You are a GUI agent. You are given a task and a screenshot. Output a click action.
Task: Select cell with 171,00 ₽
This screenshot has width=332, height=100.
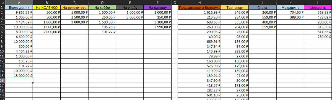point(235,86)
